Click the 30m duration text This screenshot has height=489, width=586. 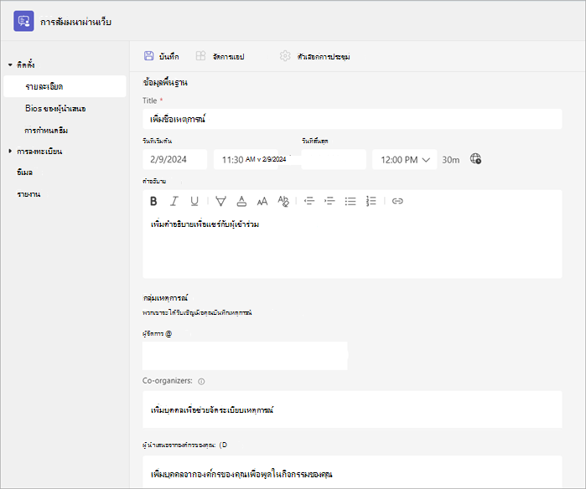tap(451, 160)
